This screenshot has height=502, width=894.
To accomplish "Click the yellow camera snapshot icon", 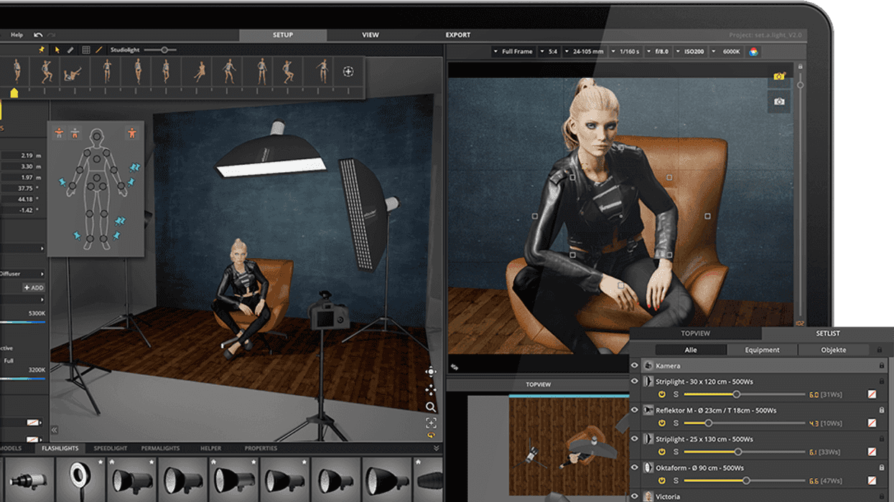I will pyautogui.click(x=779, y=75).
